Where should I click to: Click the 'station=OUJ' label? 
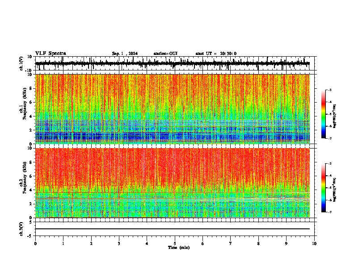165,54
